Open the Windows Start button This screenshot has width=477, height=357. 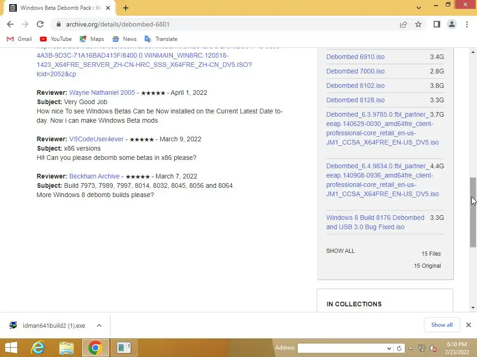click(x=11, y=348)
